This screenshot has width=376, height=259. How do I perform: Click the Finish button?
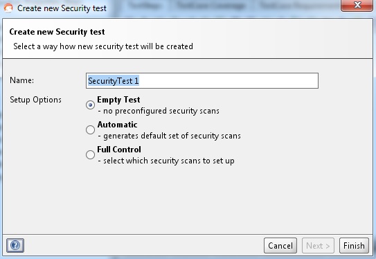(354, 246)
